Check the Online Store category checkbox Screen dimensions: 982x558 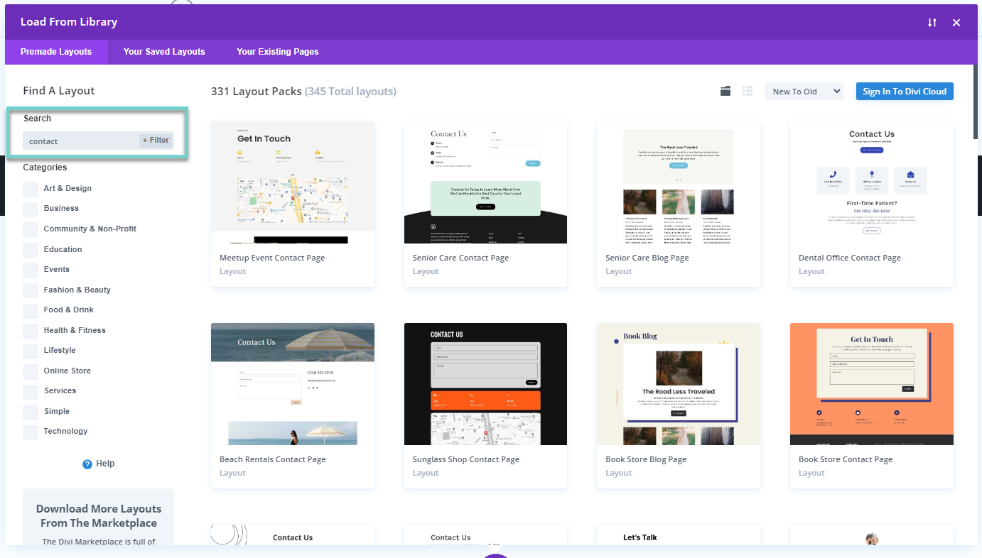pos(31,371)
